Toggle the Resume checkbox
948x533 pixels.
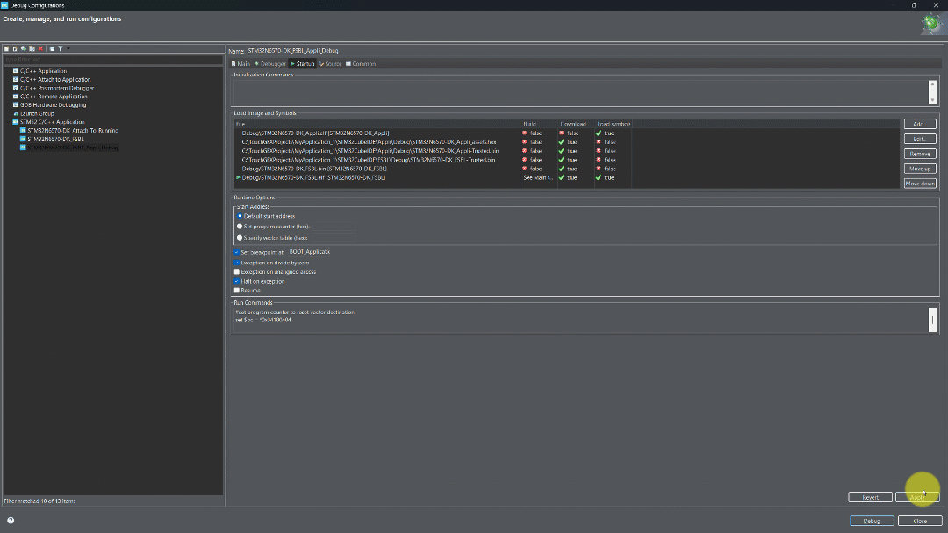point(237,291)
